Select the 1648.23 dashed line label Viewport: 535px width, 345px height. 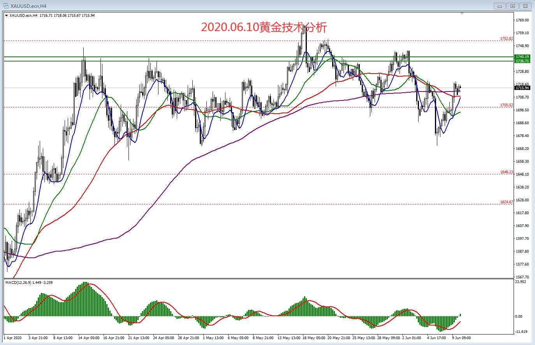(x=507, y=172)
